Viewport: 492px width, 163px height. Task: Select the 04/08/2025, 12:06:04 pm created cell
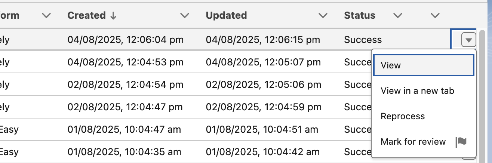pyautogui.click(x=126, y=40)
